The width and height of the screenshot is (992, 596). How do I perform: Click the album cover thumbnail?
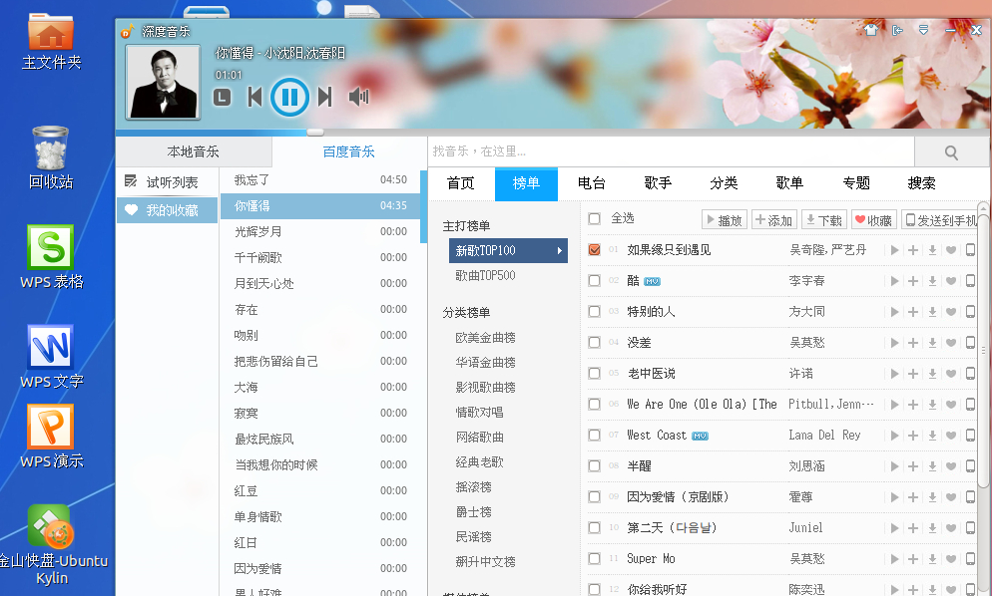[164, 82]
